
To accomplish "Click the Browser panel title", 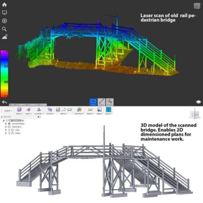I will pyautogui.click(x=7, y=117).
